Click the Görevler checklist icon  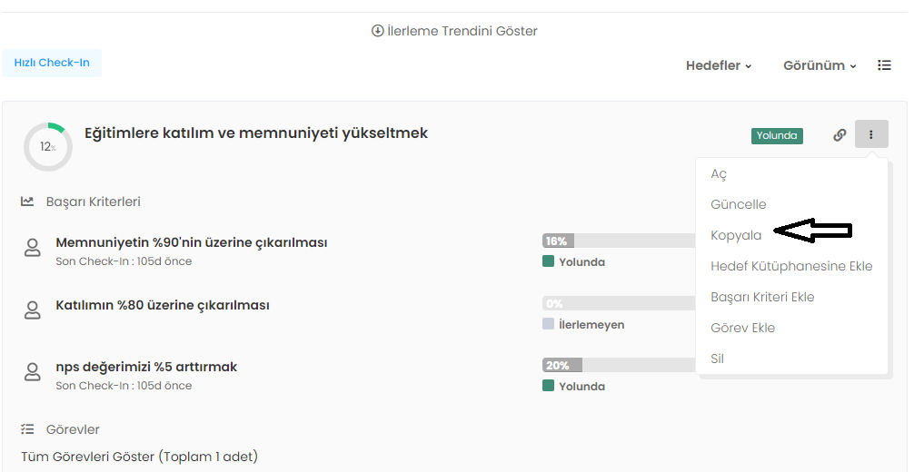point(28,429)
